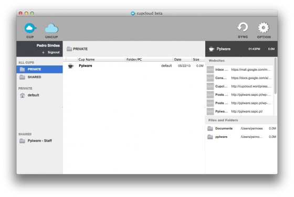Click the cup icon in details header
The image size is (294, 197).
(x=212, y=49)
